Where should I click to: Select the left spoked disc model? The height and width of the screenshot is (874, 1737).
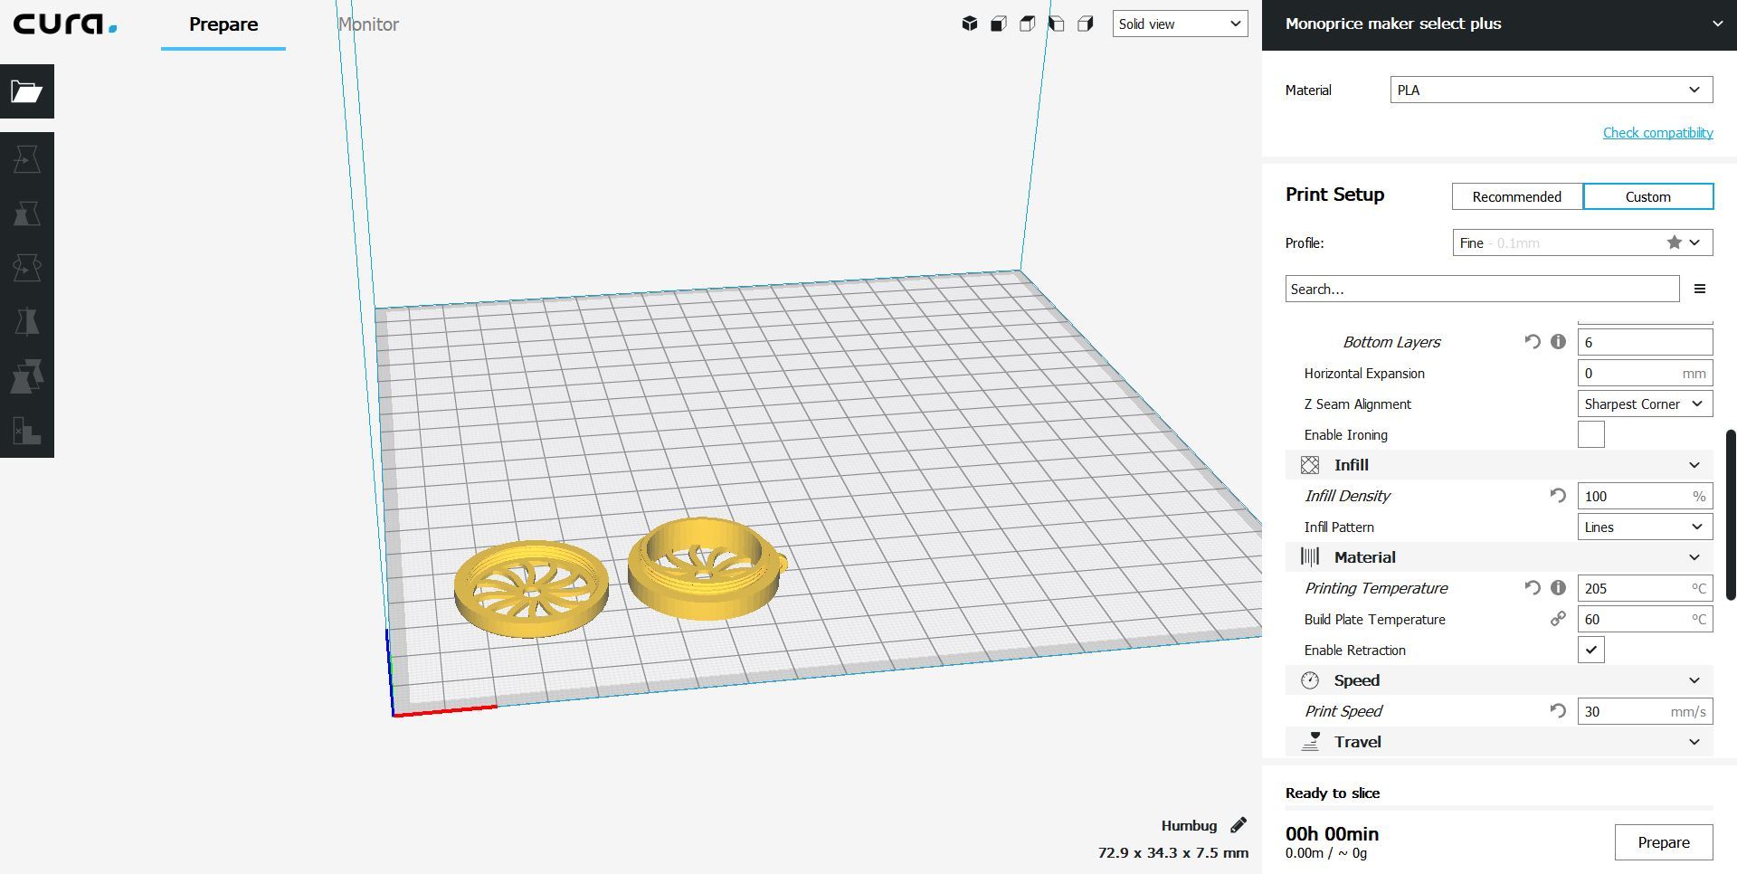(532, 589)
